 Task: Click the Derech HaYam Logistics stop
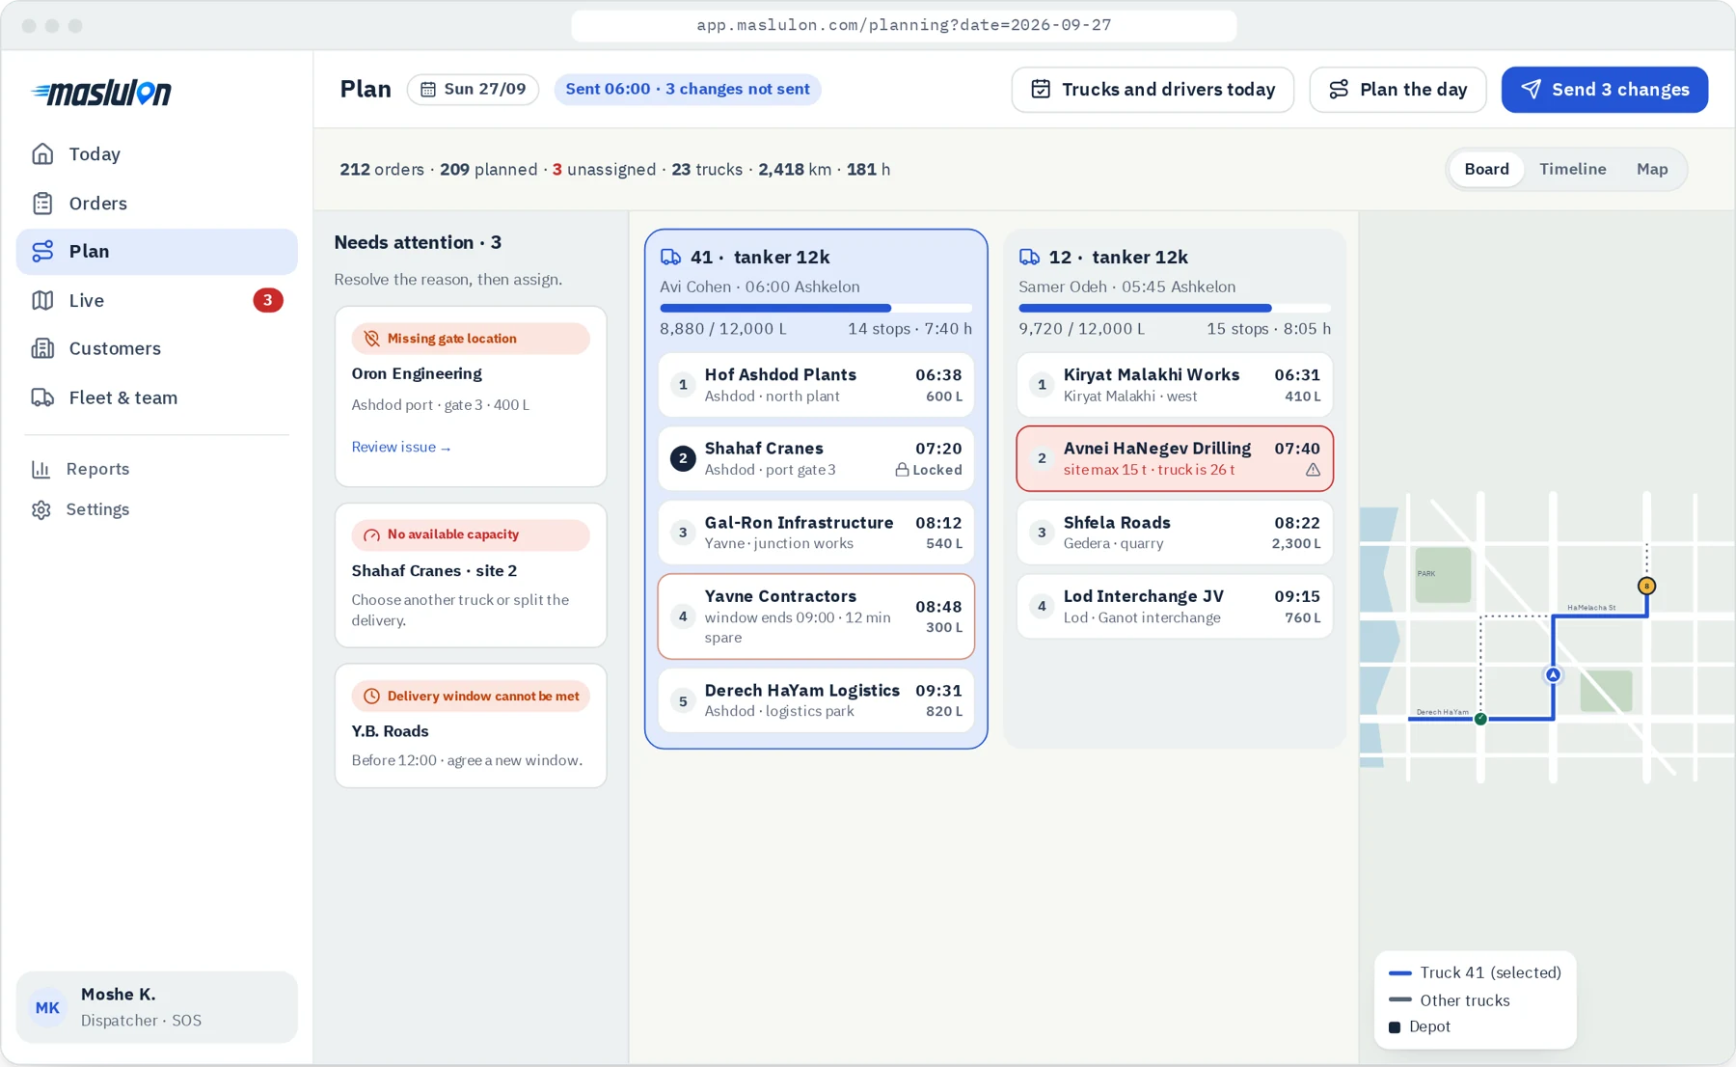816,700
